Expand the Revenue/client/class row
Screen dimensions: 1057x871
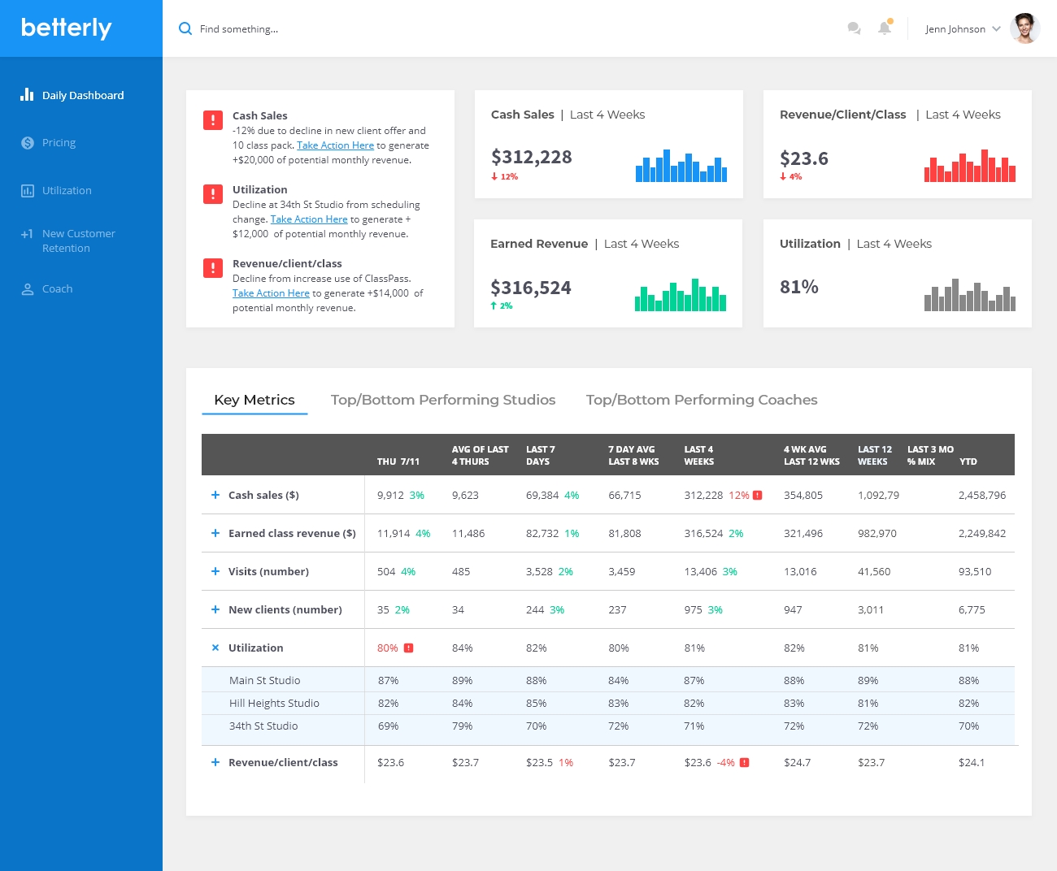point(215,762)
